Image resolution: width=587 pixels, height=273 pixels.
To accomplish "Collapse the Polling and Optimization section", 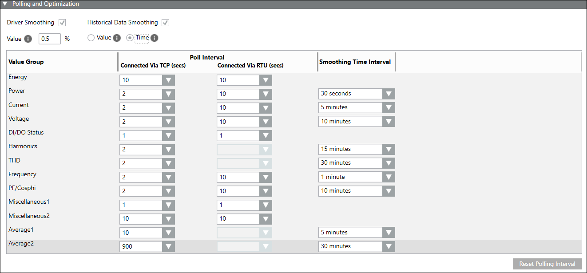I will [5, 4].
